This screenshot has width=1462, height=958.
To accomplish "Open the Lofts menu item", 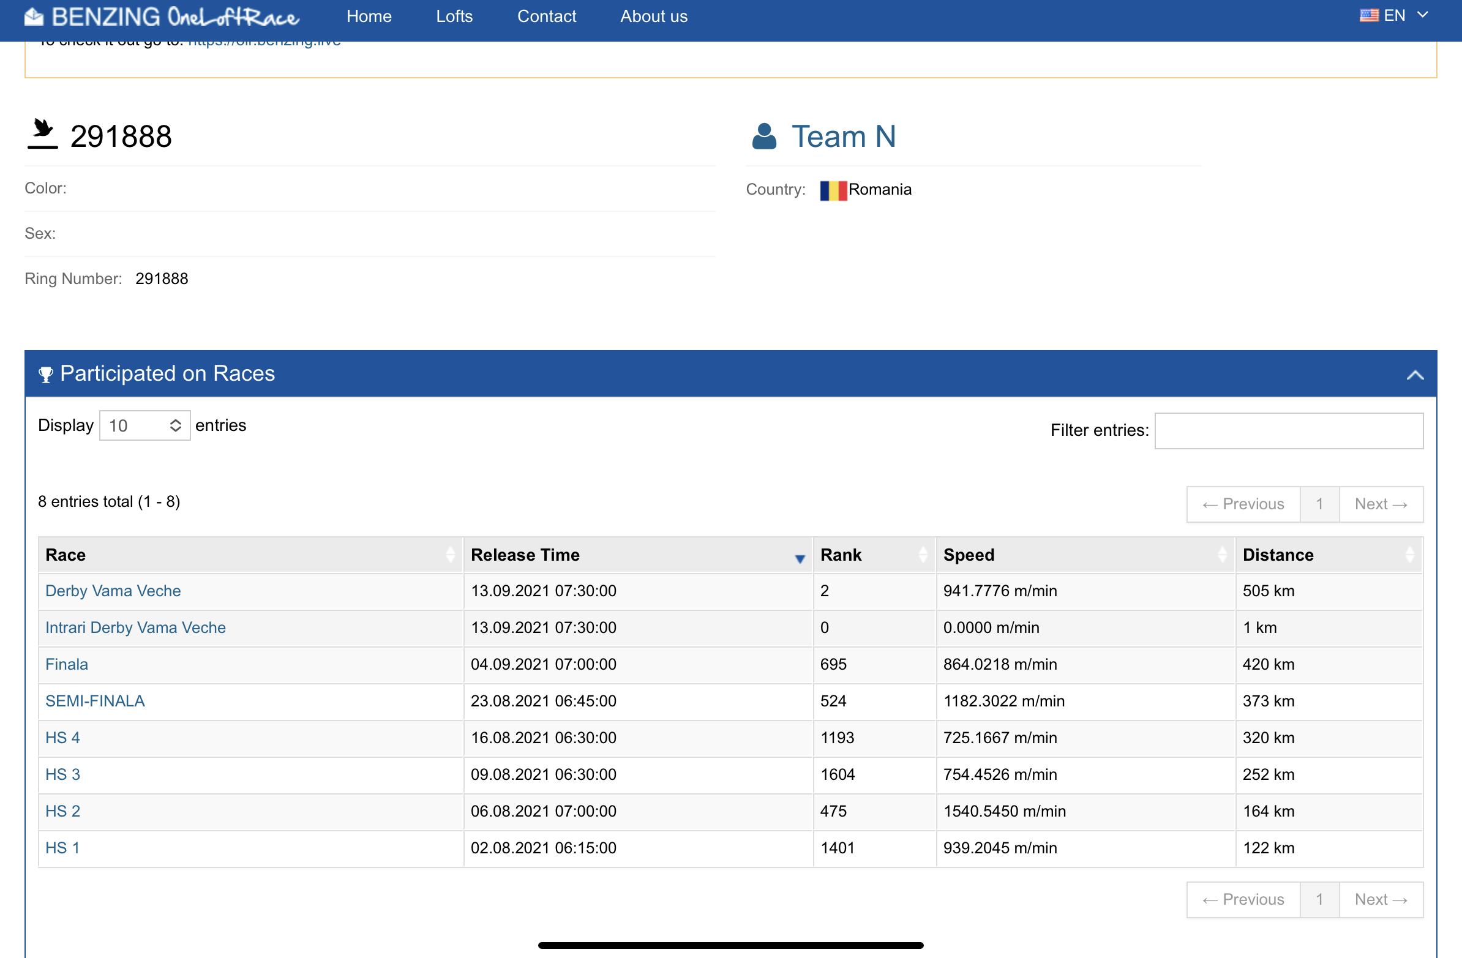I will [x=454, y=17].
